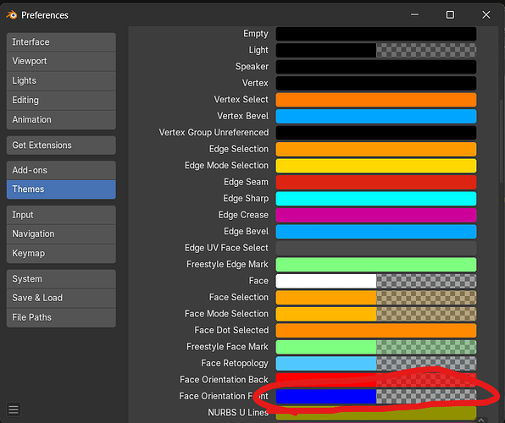Open File Paths preferences

pos(61,317)
